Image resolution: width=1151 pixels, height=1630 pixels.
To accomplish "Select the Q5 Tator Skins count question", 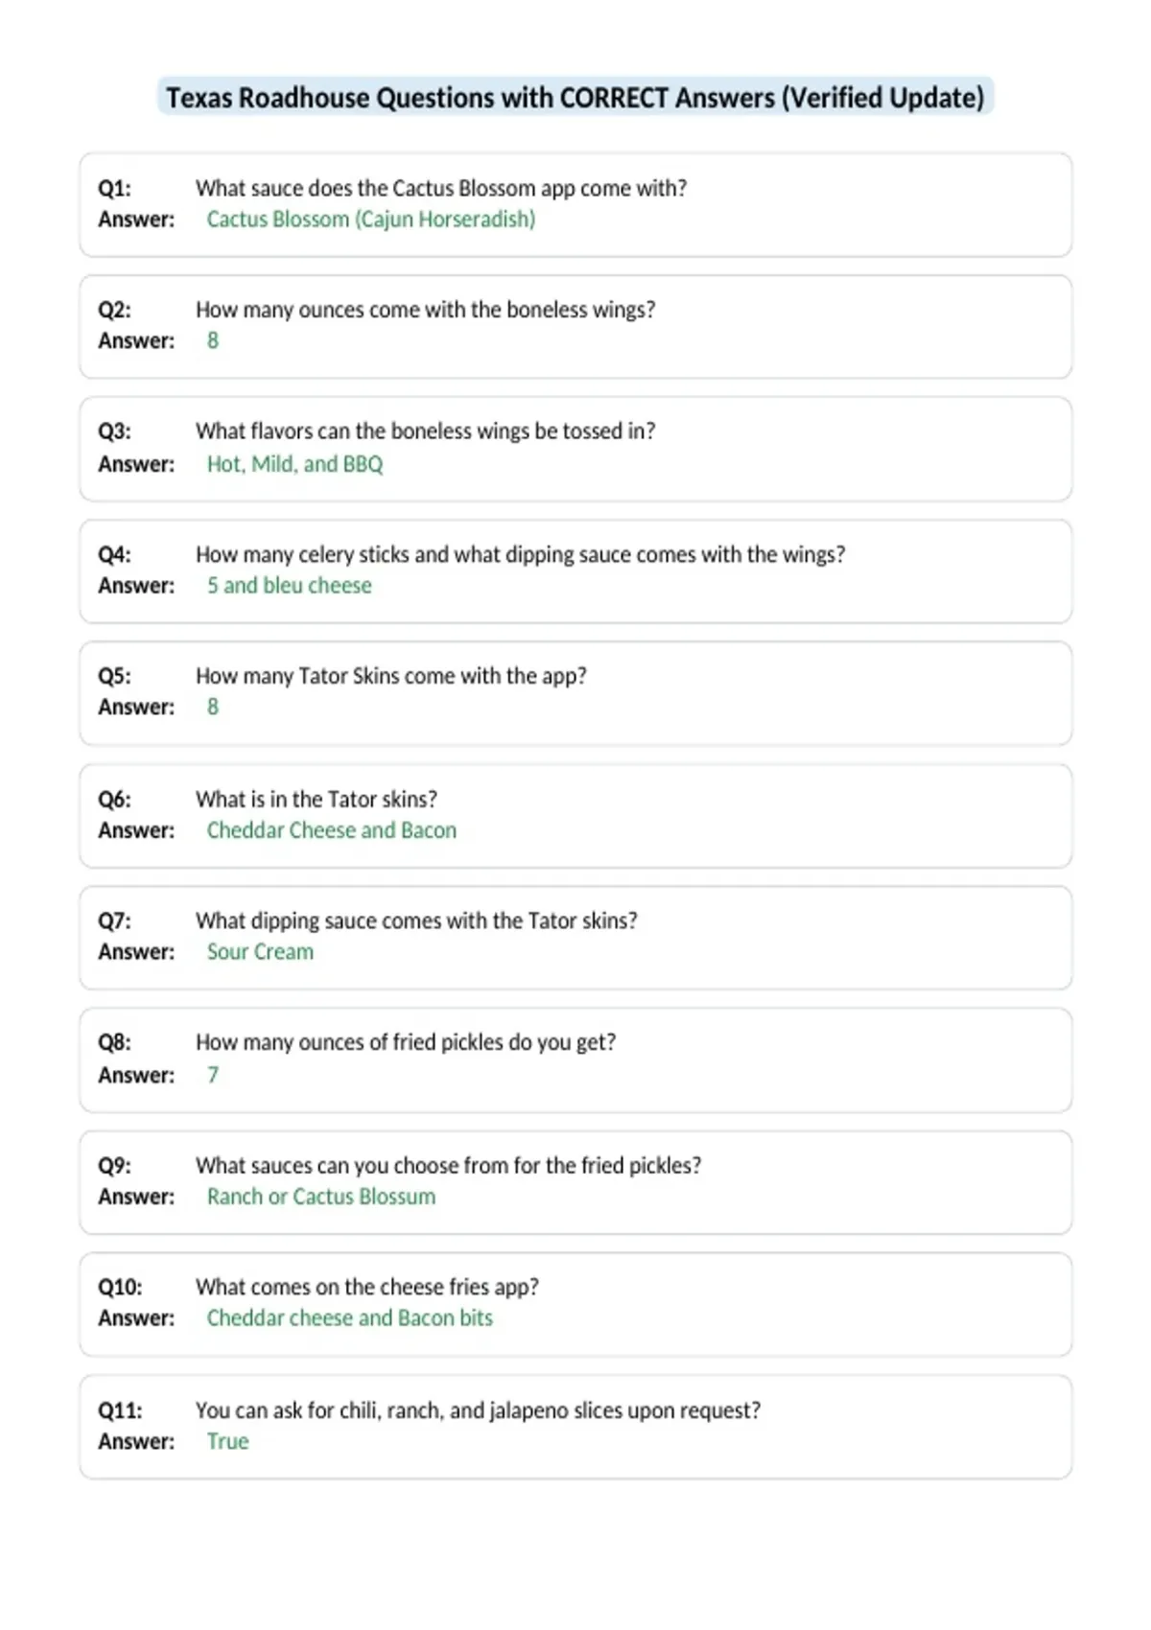I will tap(391, 676).
